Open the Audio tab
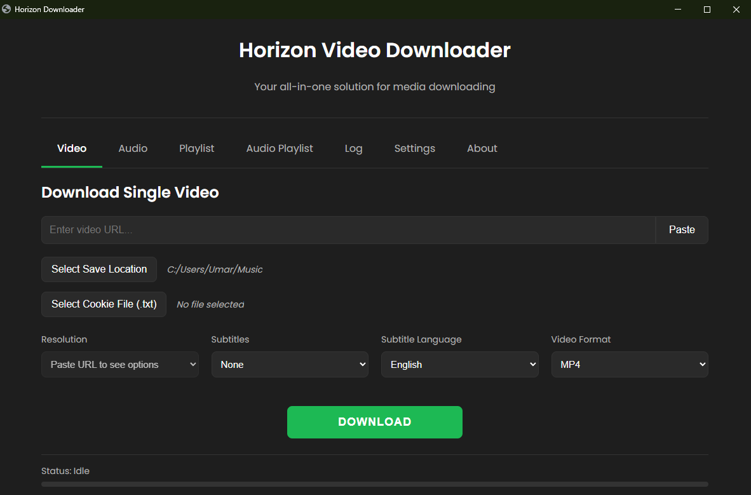Image resolution: width=751 pixels, height=495 pixels. [133, 149]
